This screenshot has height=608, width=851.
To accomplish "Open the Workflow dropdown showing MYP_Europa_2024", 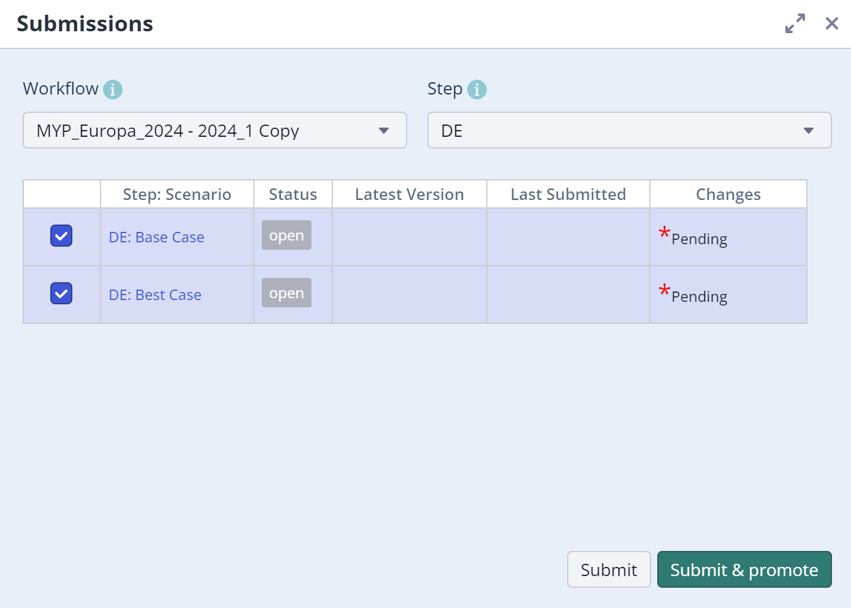I will (215, 131).
